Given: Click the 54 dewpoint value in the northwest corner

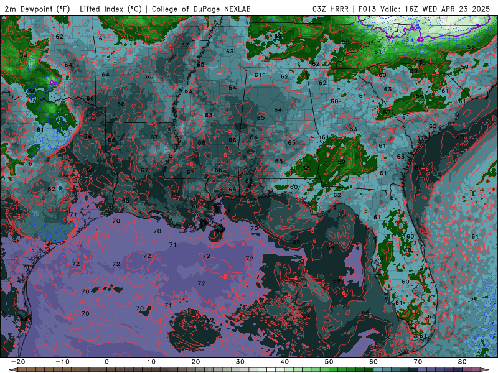Looking at the screenshot, I should (23, 55).
